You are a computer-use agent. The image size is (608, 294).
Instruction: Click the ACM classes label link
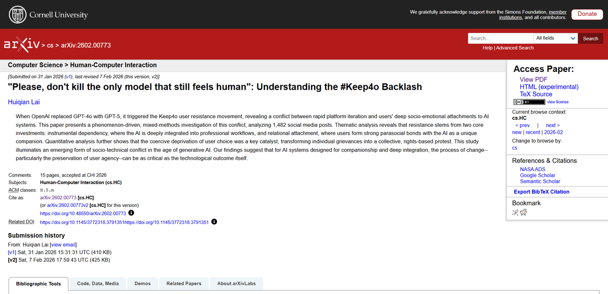point(14,190)
